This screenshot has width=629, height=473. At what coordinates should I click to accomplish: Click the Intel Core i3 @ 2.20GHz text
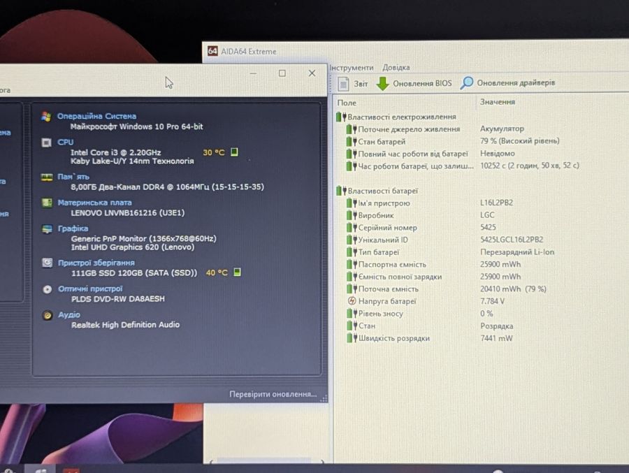pyautogui.click(x=116, y=152)
